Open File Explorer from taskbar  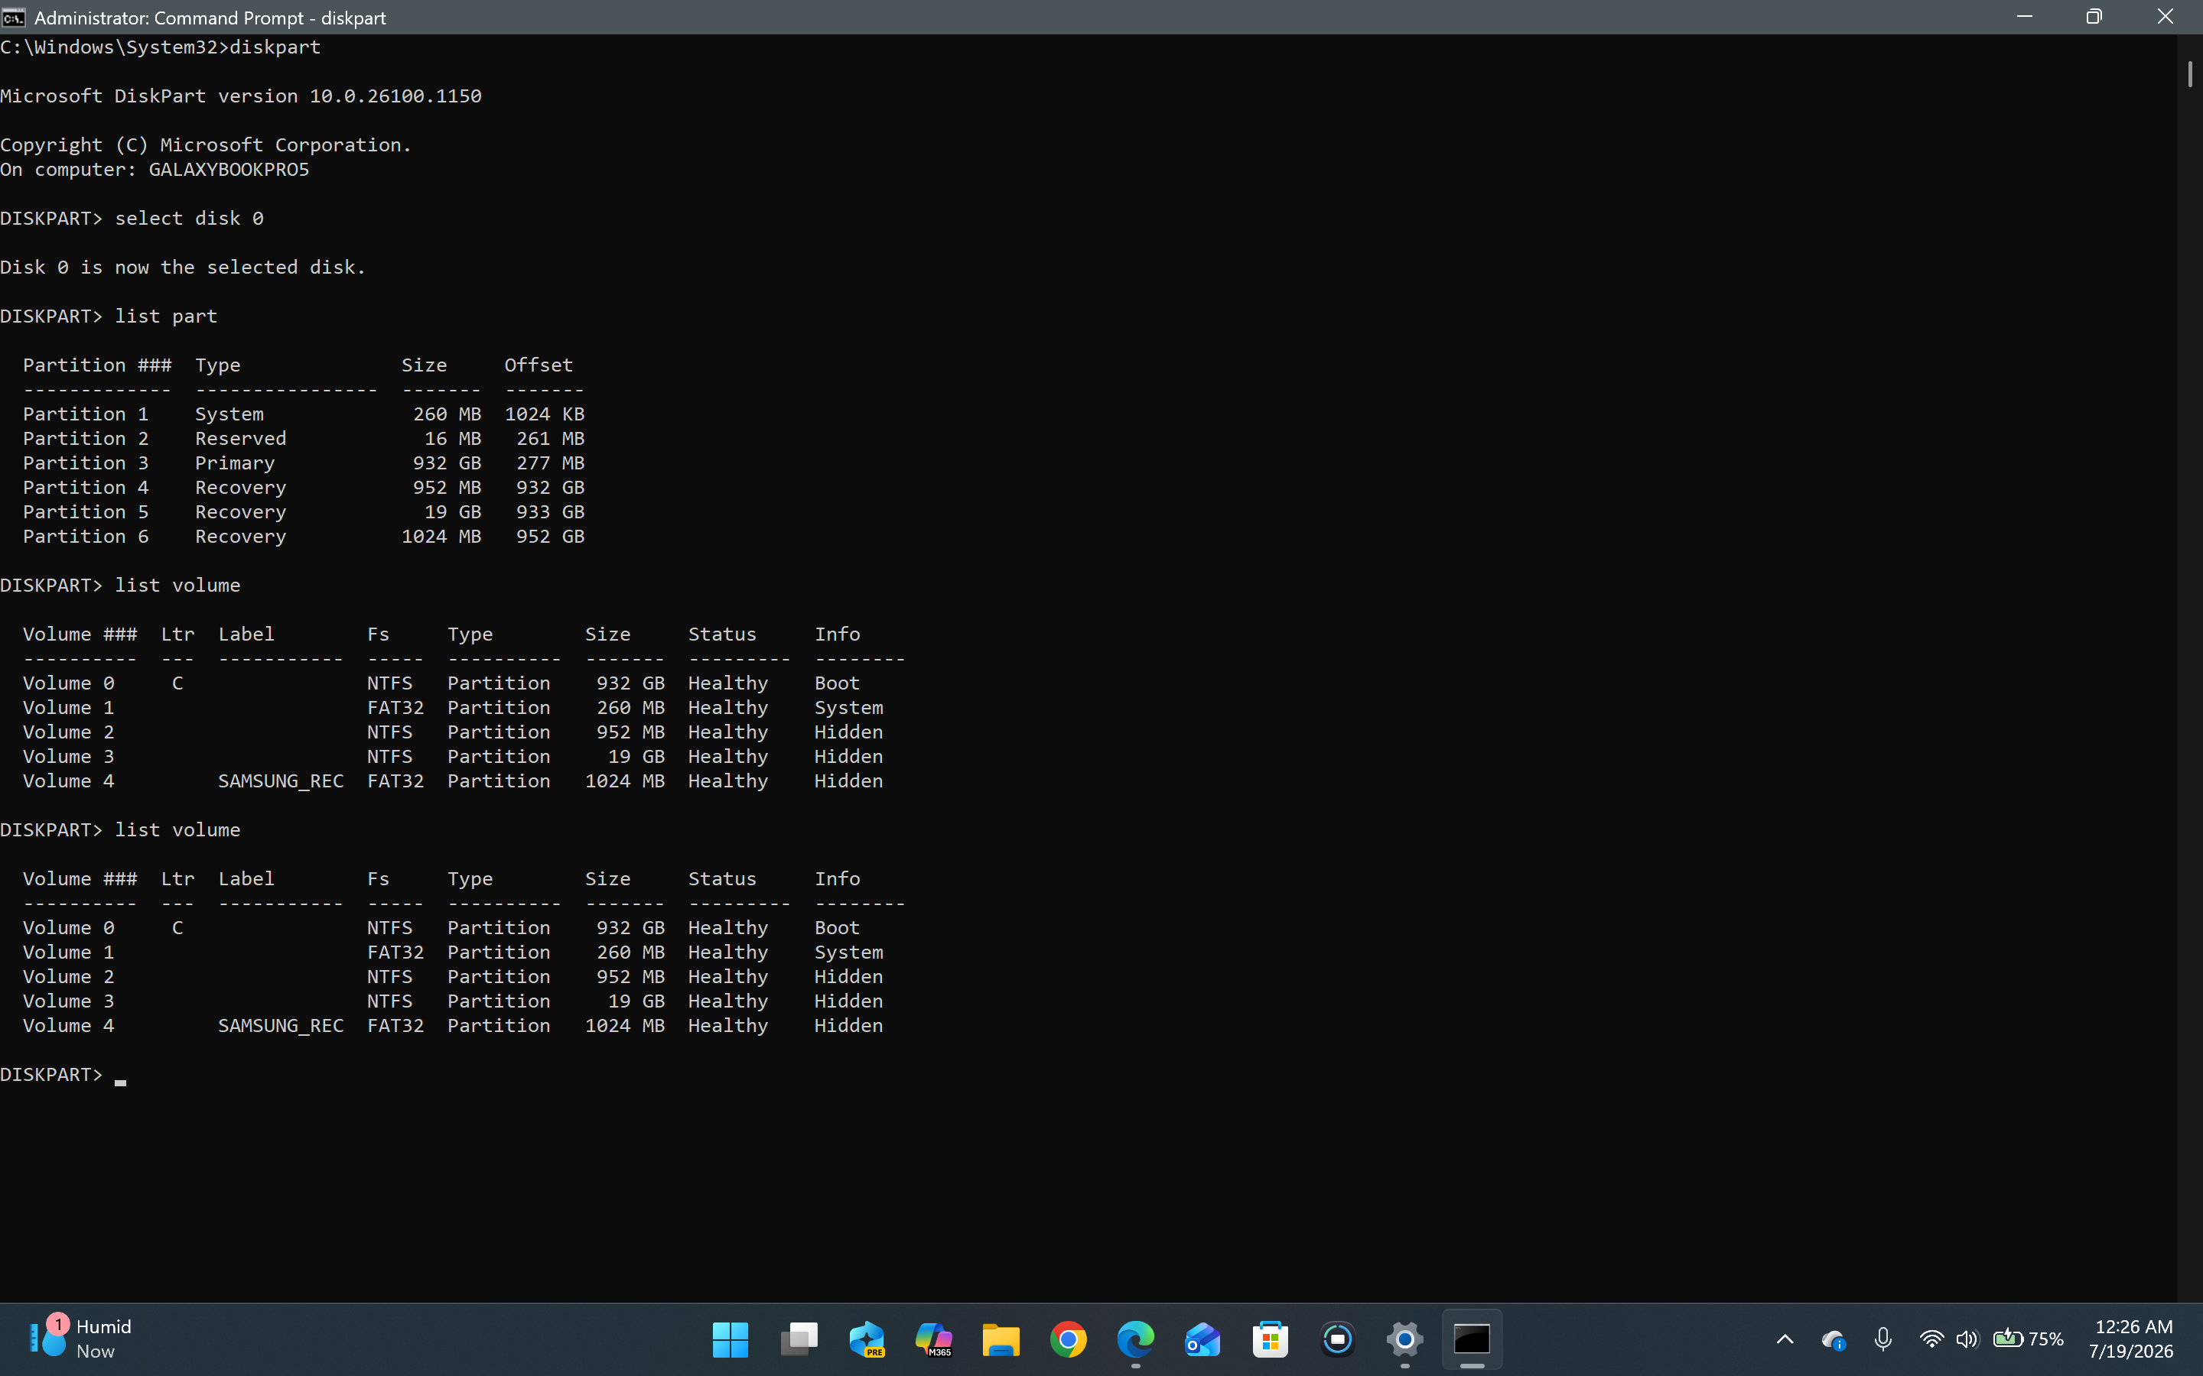click(1001, 1339)
